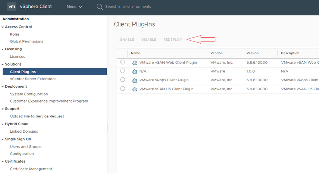Screen dimensions: 319x173
Task: Click version 1.0.0 cell
Action: 251,71
